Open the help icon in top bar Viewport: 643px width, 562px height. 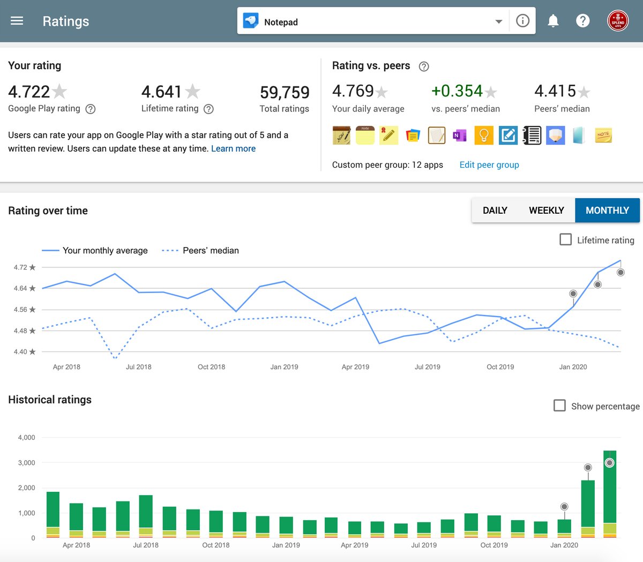click(x=582, y=21)
